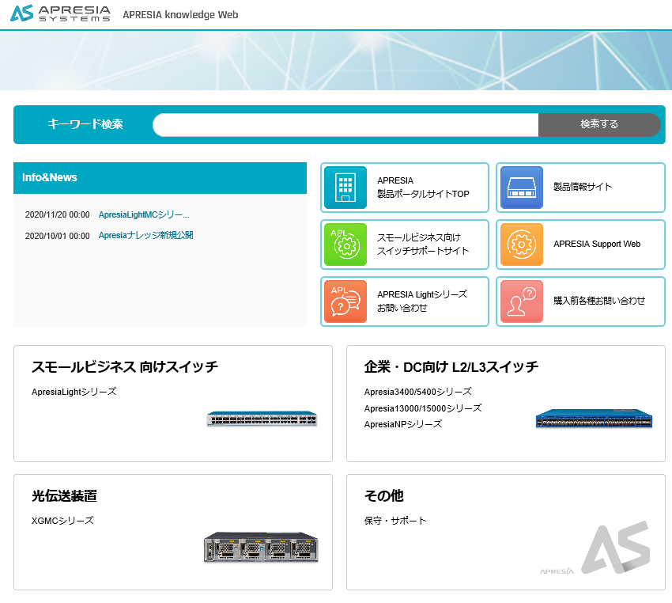Open 製品情報サイト link

(583, 187)
